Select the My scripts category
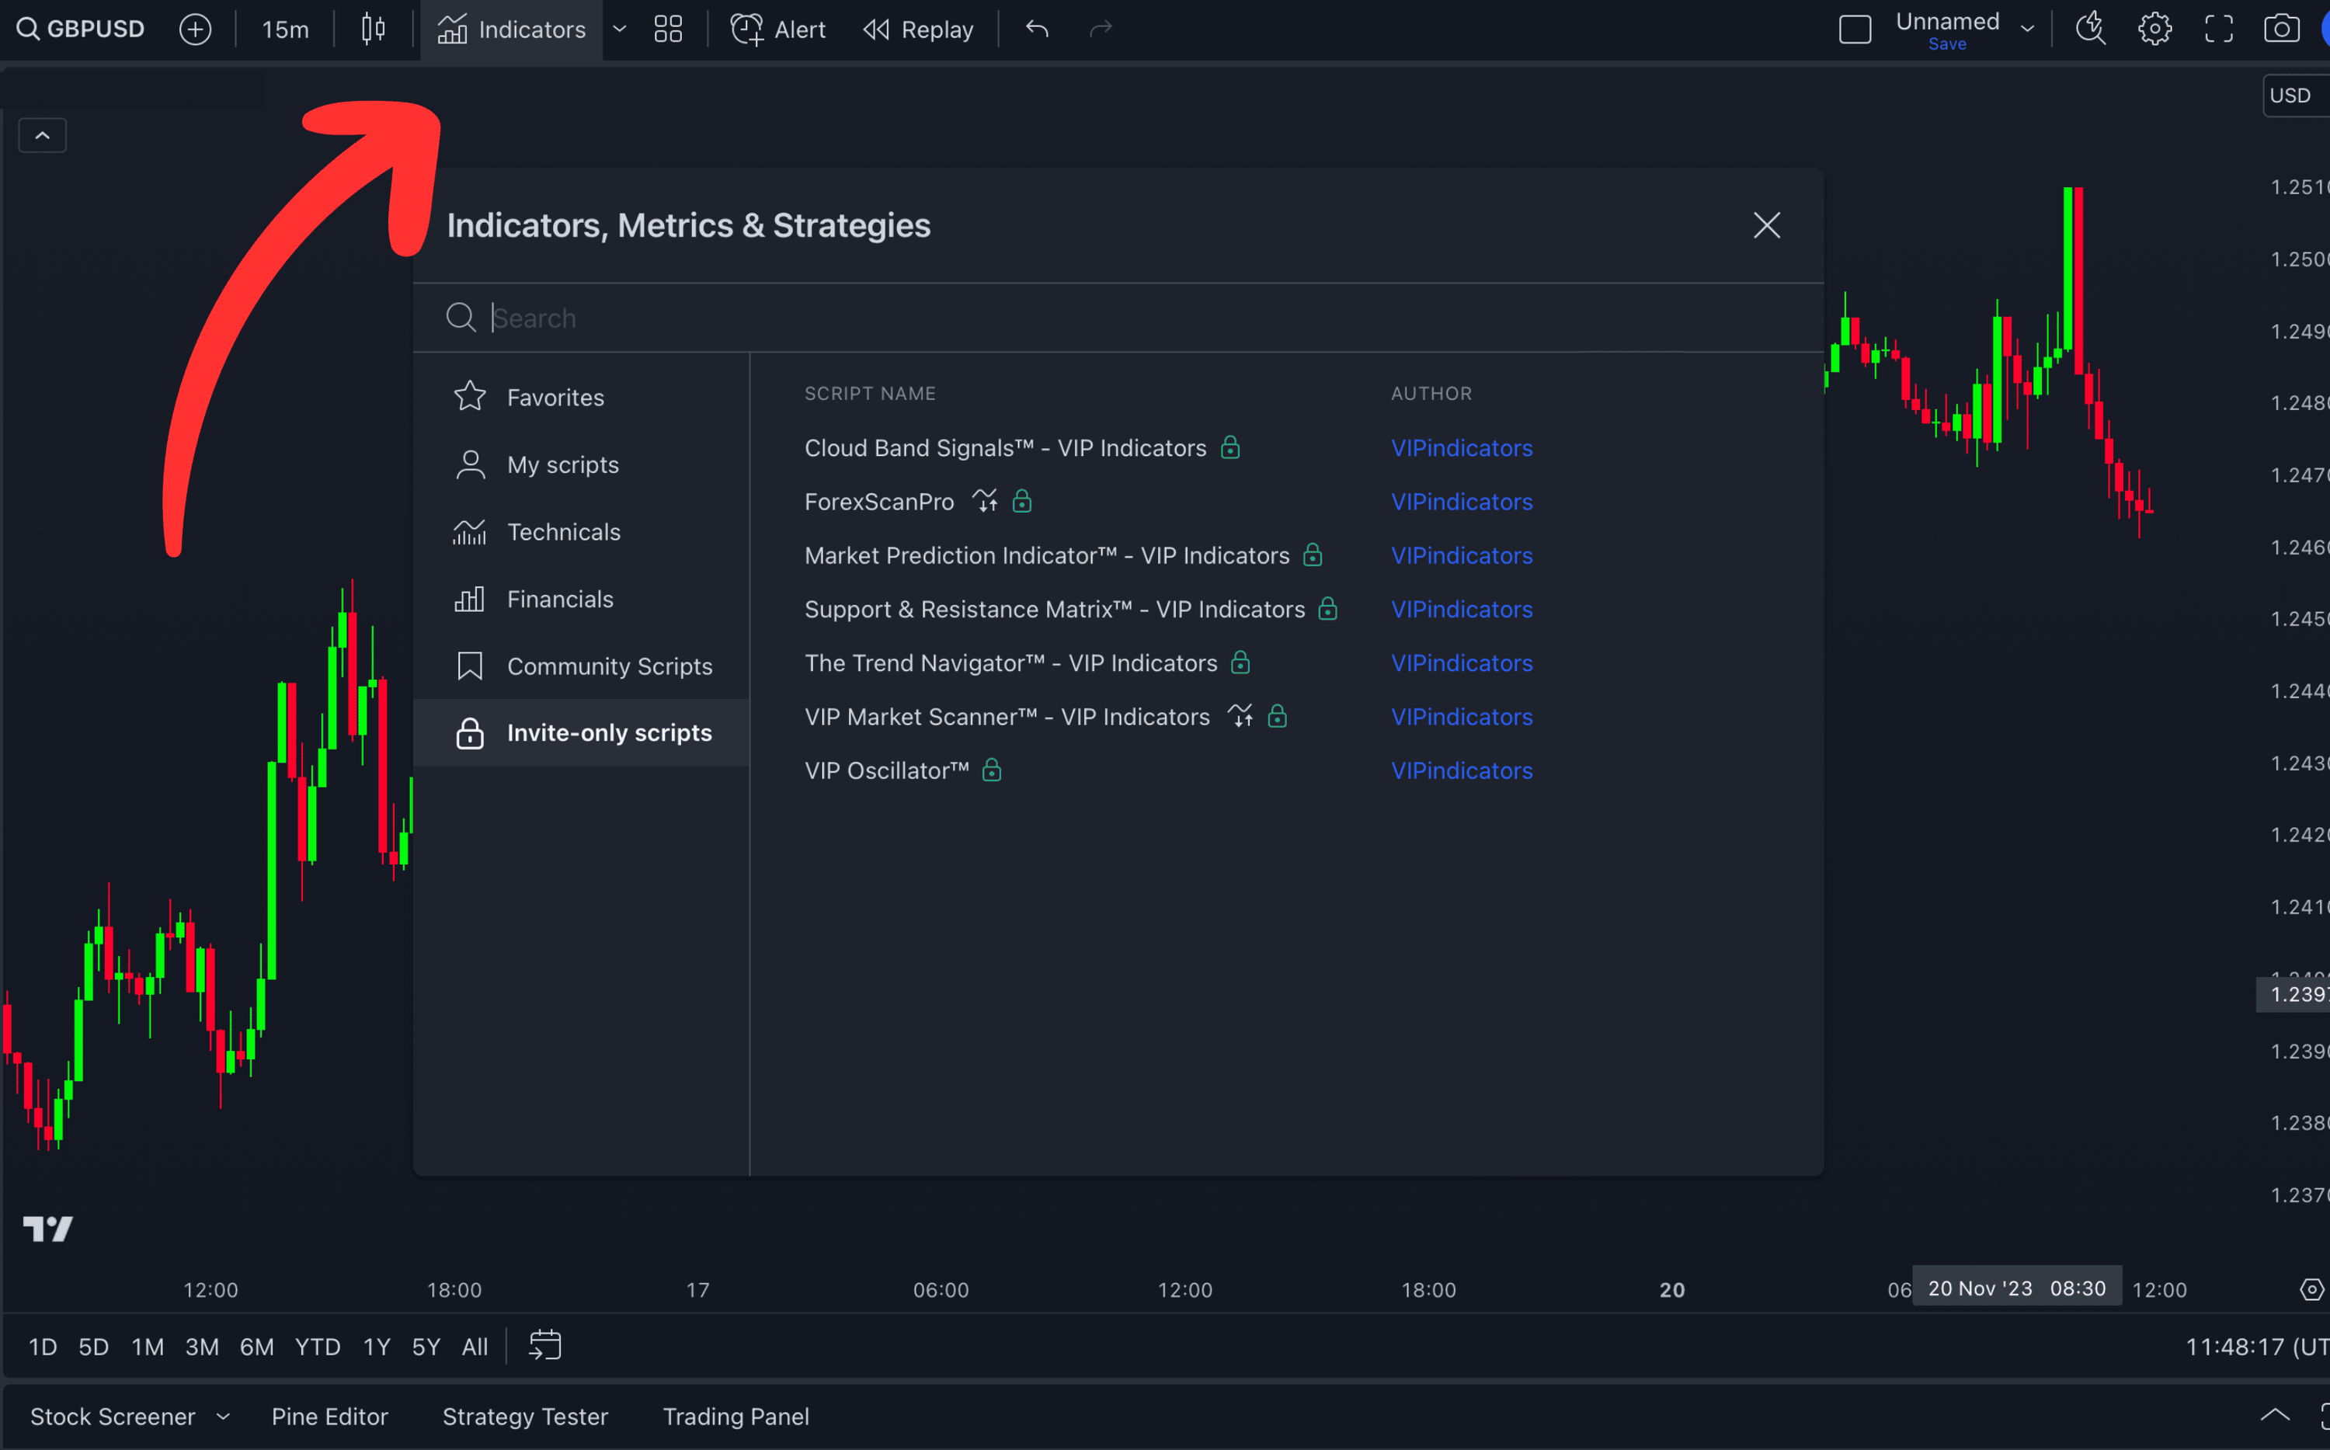The image size is (2330, 1450). [581, 464]
